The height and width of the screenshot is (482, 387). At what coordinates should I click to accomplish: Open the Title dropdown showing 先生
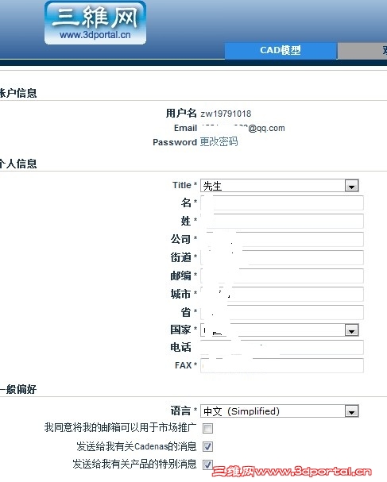280,186
